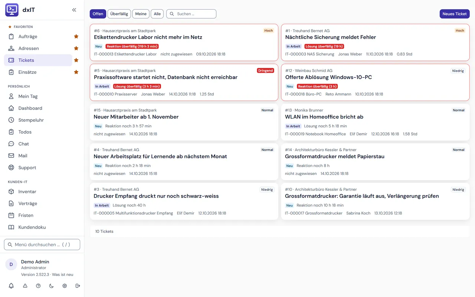
Task: Click the Mein Tag person icon
Action: [x=11, y=96]
